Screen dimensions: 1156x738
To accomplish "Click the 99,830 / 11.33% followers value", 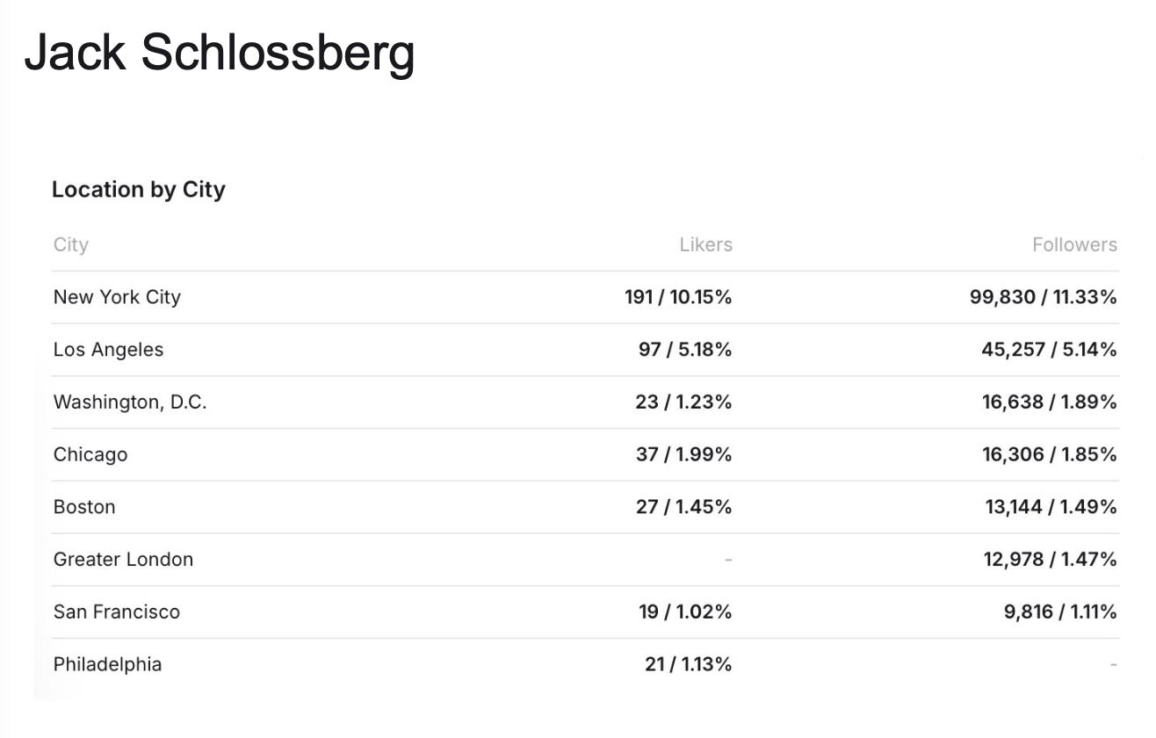I will point(1044,297).
